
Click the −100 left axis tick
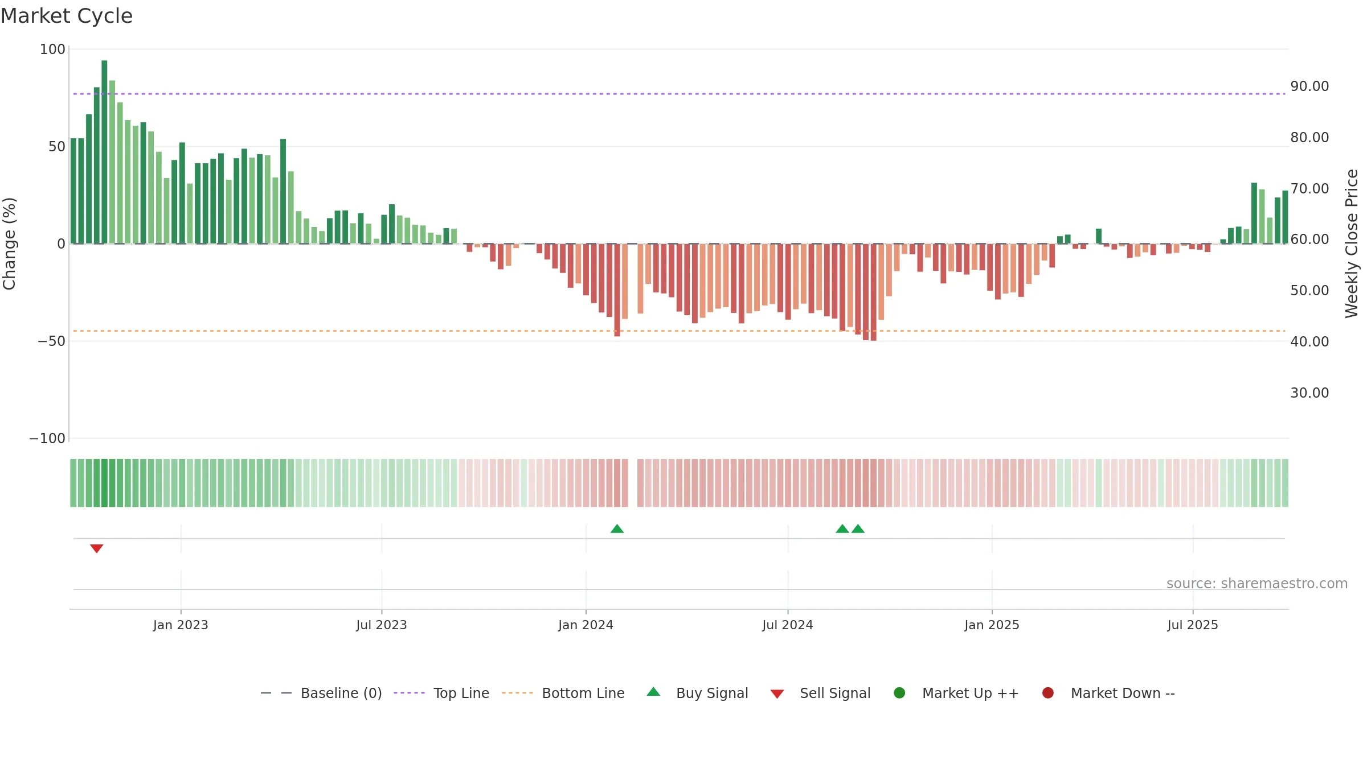click(x=47, y=439)
